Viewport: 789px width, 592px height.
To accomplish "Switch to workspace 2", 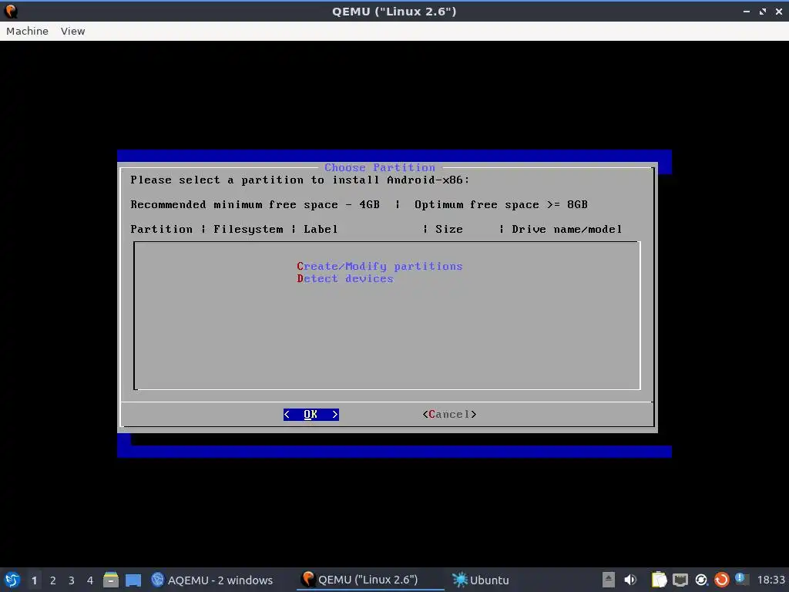I will 53,580.
